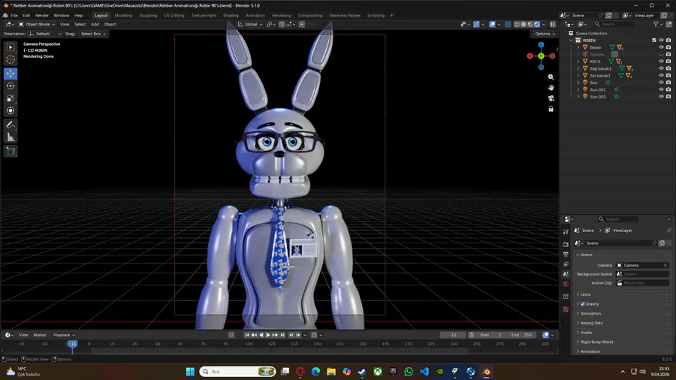Open the viewport Options popover

tap(543, 34)
